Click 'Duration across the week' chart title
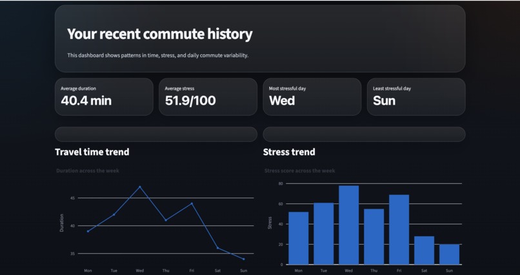The width and height of the screenshot is (520, 275). pos(88,170)
